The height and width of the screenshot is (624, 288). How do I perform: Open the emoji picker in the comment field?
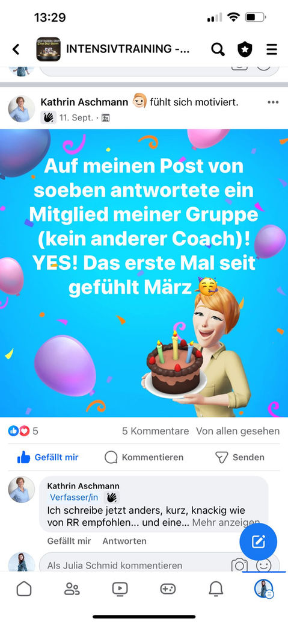264,565
